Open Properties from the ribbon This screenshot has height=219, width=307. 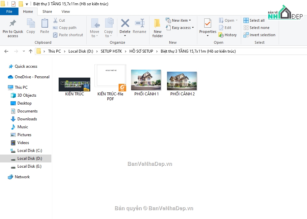208,24
